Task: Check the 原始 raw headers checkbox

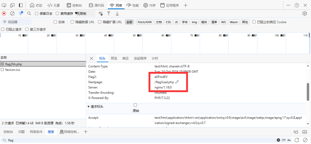Action: coord(135,105)
